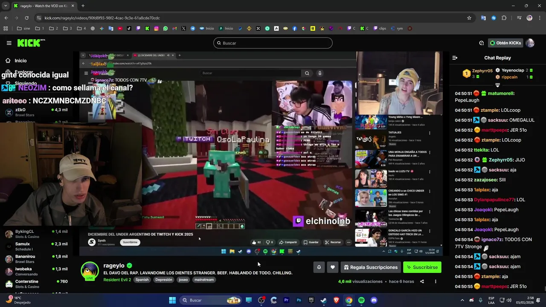Open browser extensions puzzle icon
The image size is (546, 307).
(x=504, y=18)
